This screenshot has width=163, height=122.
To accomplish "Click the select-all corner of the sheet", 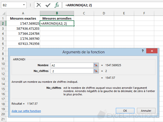I will coord(3,13).
